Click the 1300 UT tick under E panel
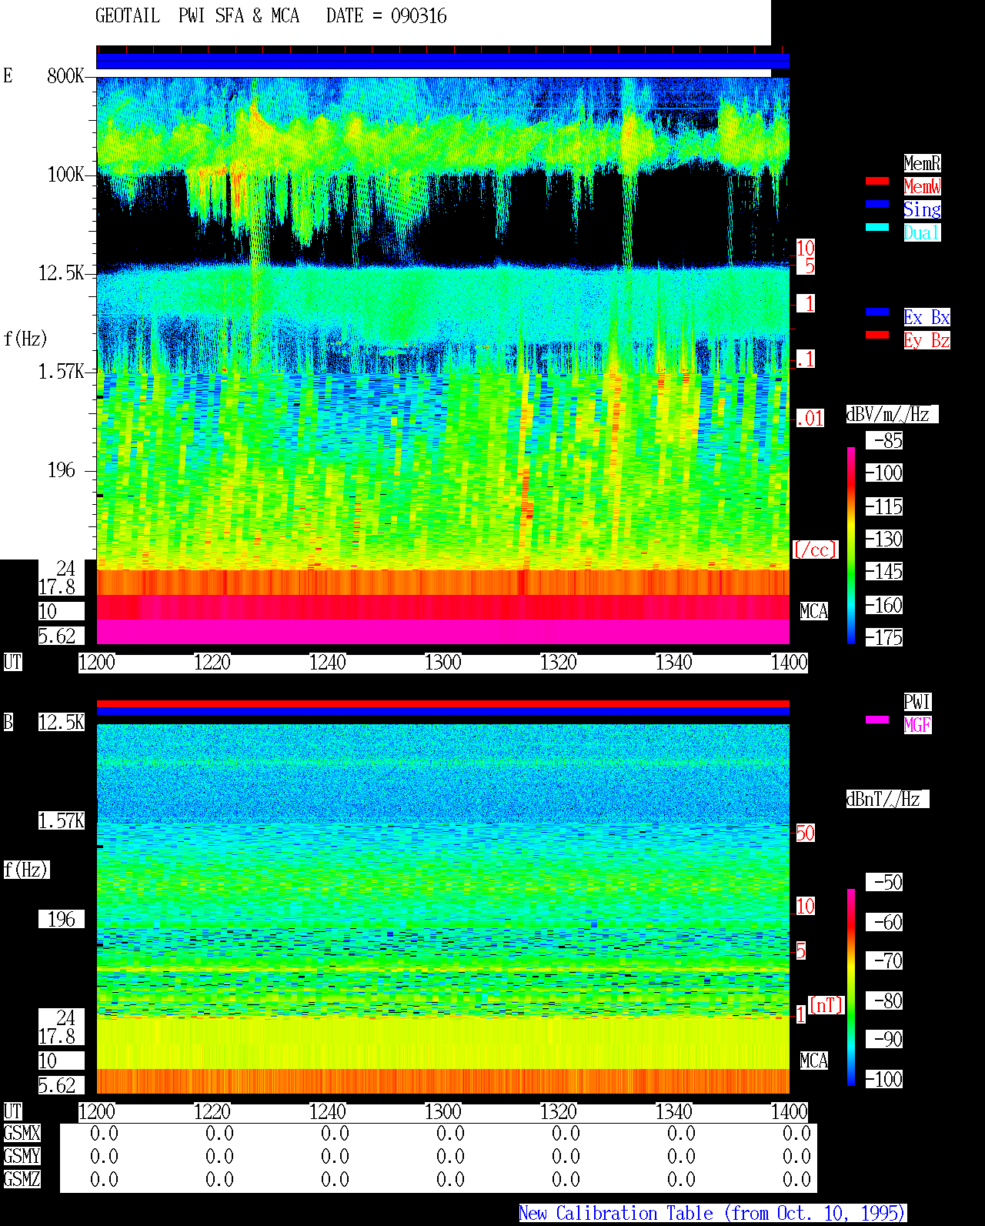Screen dimensions: 985x1226 (x=443, y=662)
